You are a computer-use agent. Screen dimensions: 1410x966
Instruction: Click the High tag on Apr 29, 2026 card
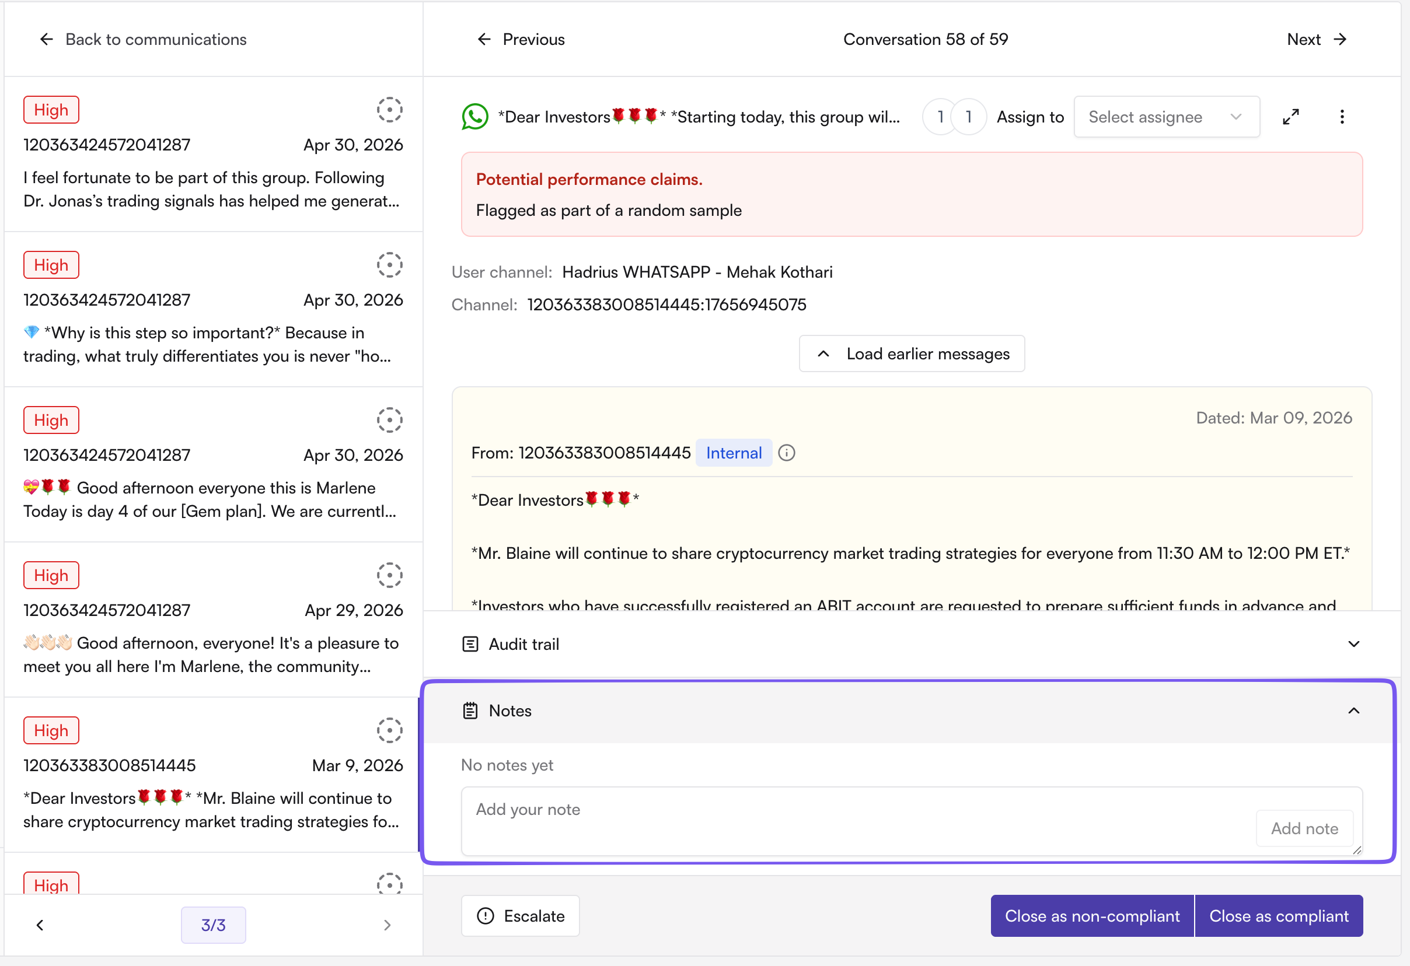click(x=51, y=576)
